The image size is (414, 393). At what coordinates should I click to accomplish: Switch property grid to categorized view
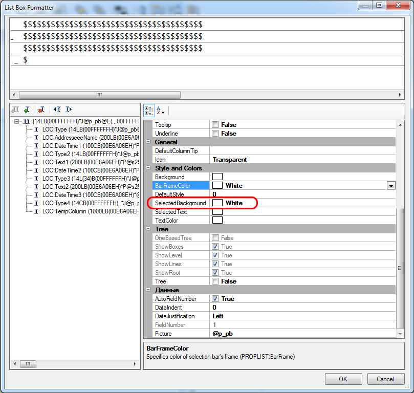149,110
